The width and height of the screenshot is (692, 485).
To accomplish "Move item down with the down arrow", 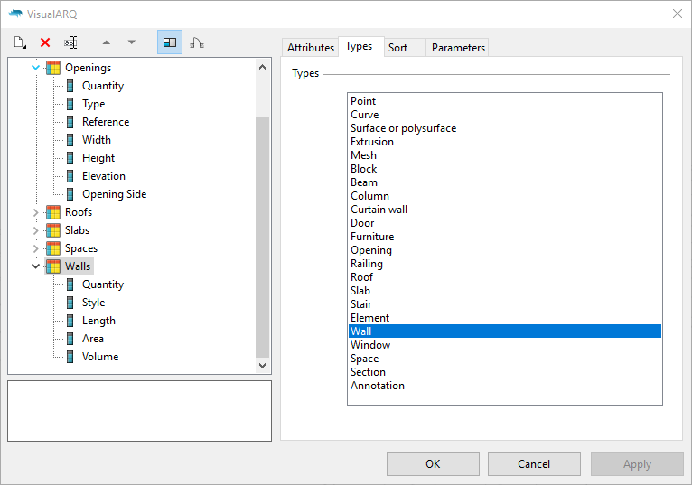I will (x=132, y=42).
